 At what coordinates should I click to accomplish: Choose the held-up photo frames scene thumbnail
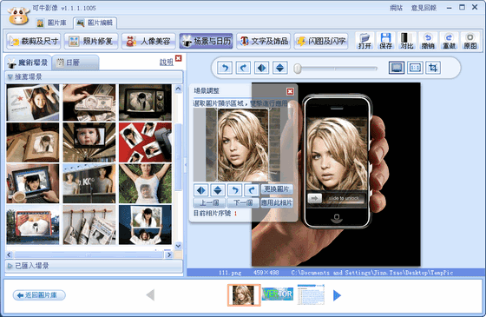pyautogui.click(x=145, y=225)
